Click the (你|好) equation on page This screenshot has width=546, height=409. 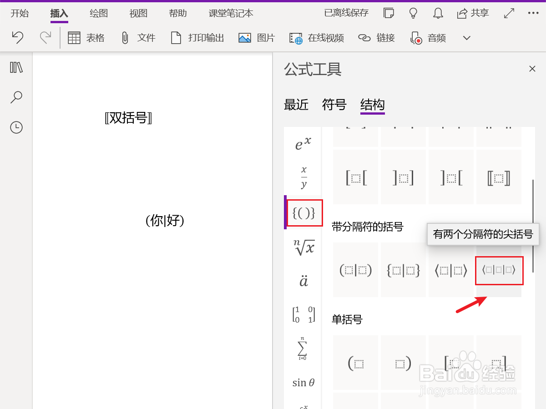pyautogui.click(x=165, y=221)
